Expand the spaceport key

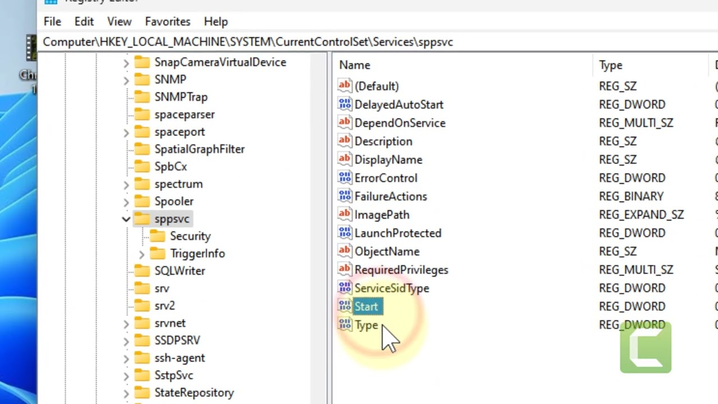126,132
